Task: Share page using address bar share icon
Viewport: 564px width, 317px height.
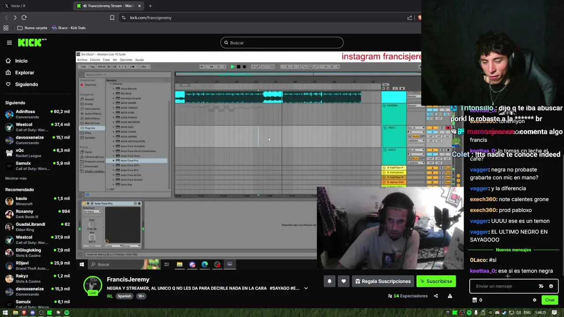Action: point(410,18)
